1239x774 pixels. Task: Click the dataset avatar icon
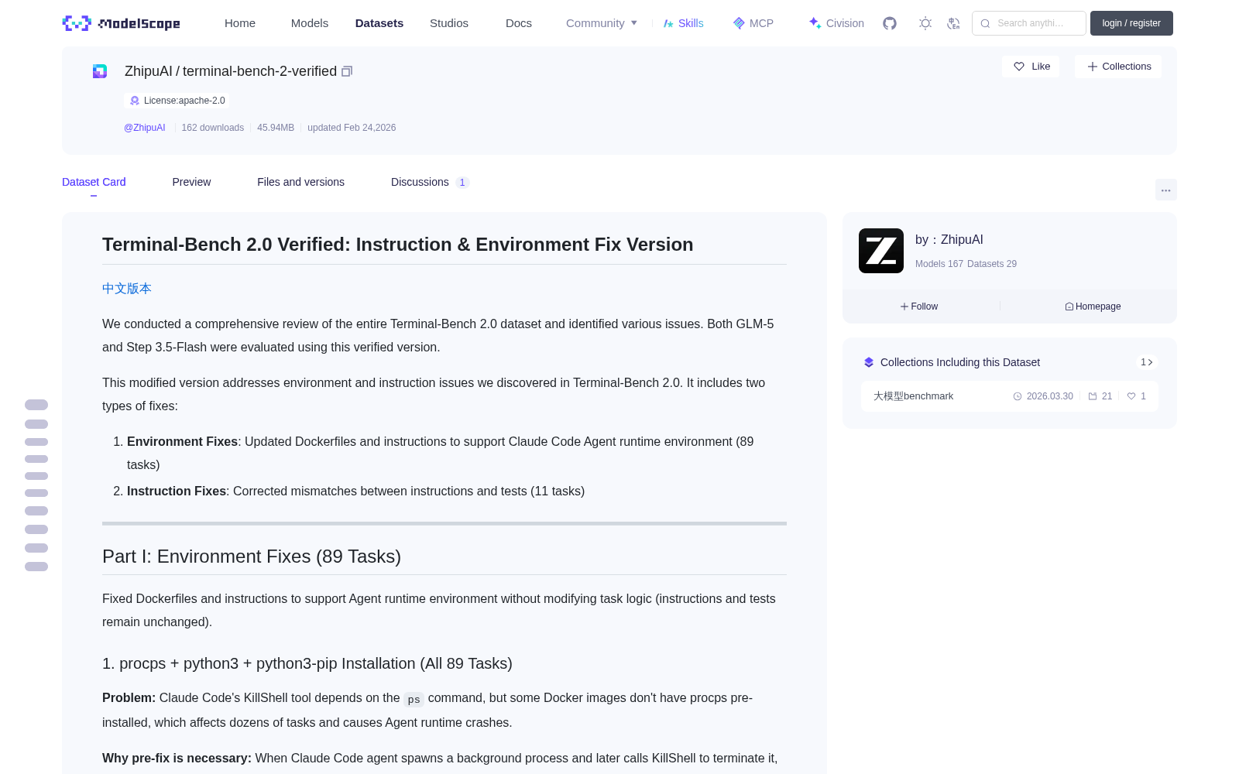click(x=100, y=71)
